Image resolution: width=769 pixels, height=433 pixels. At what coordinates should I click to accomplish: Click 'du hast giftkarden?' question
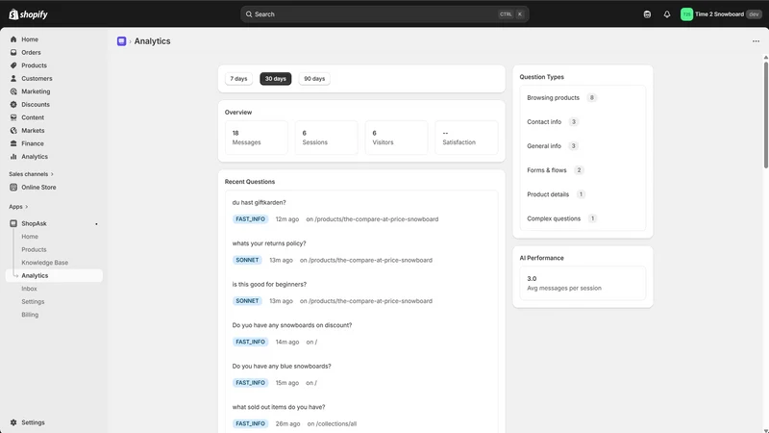pyautogui.click(x=259, y=202)
